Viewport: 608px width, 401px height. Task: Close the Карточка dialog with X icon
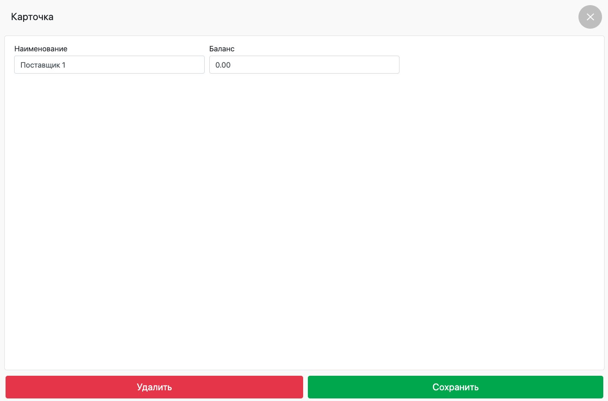(x=590, y=17)
